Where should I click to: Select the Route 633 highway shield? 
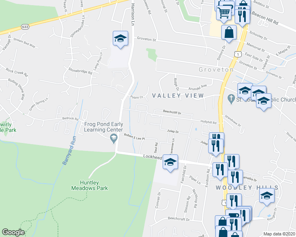point(25,27)
